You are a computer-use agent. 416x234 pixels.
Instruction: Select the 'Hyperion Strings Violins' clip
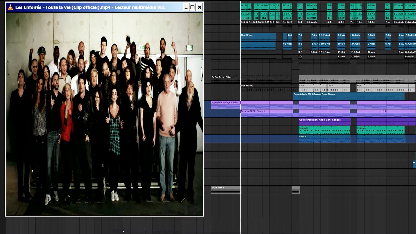[x=226, y=105]
